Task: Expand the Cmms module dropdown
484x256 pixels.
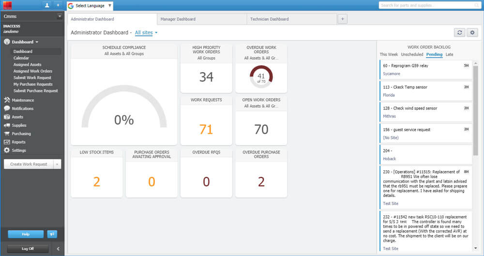Action: coord(60,16)
